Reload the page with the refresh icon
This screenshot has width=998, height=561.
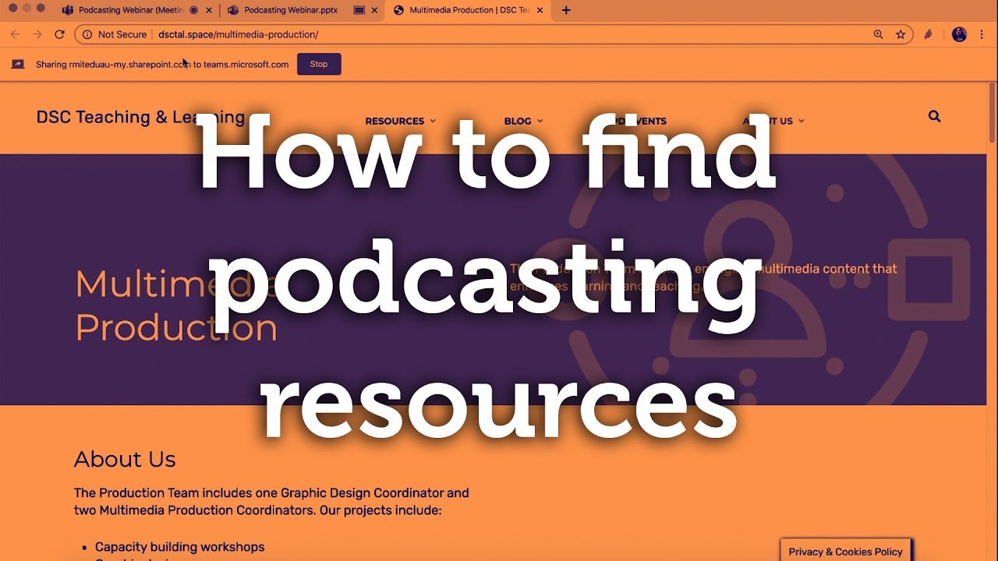pos(59,34)
